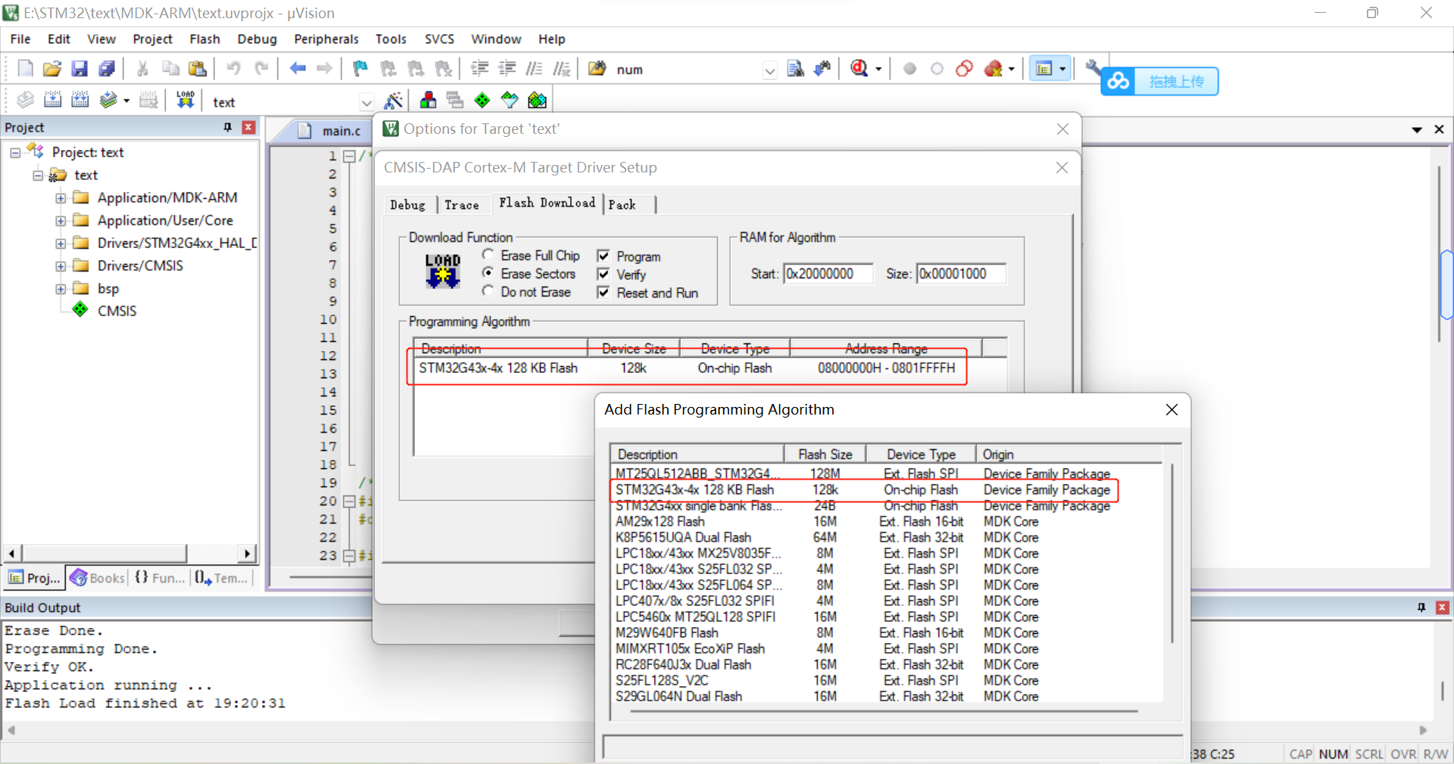Select Erase Full Chip radio button
Screen dimensions: 1454x764
(x=488, y=255)
